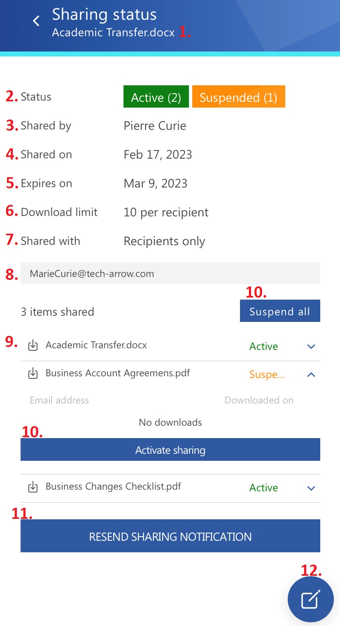This screenshot has width=340, height=631.
Task: Click the Suspended status text of Agreemens.pdf
Action: tap(267, 375)
